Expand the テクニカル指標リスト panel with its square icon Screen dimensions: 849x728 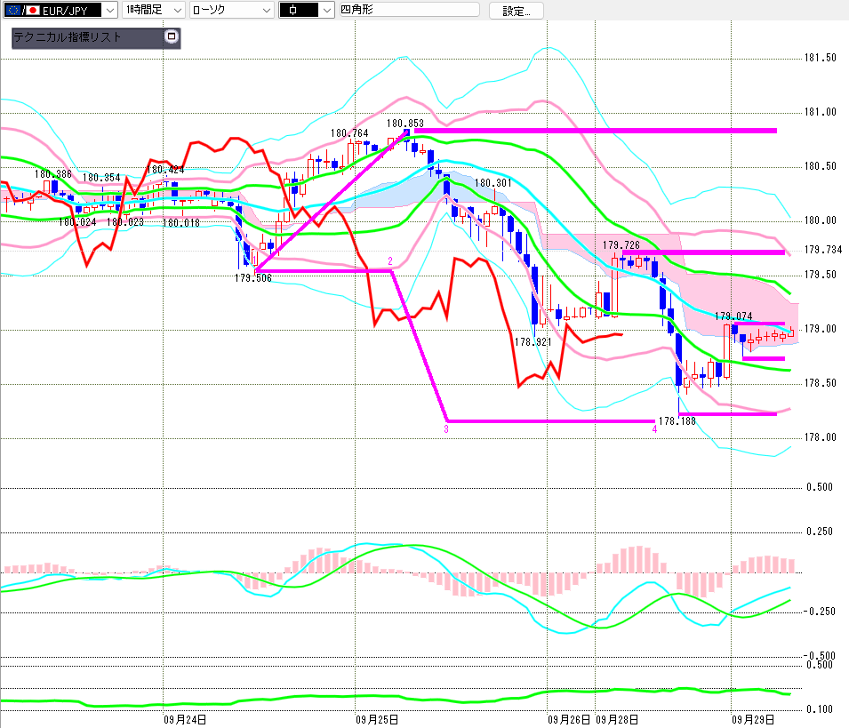pos(172,36)
